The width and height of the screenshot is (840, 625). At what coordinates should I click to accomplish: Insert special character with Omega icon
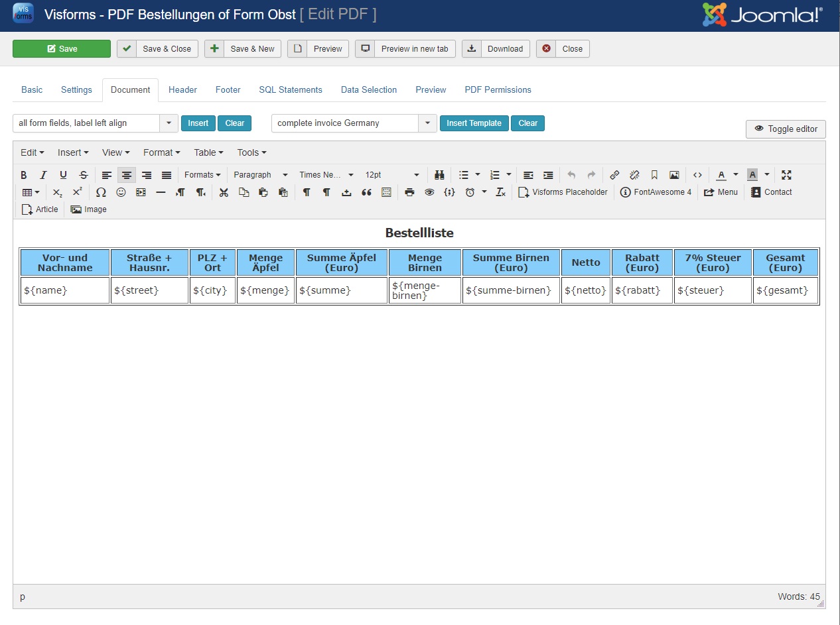(x=101, y=192)
